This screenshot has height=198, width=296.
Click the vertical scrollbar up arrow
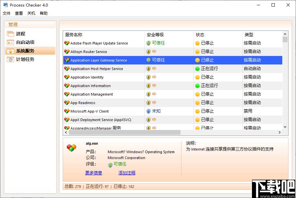pyautogui.click(x=285, y=34)
